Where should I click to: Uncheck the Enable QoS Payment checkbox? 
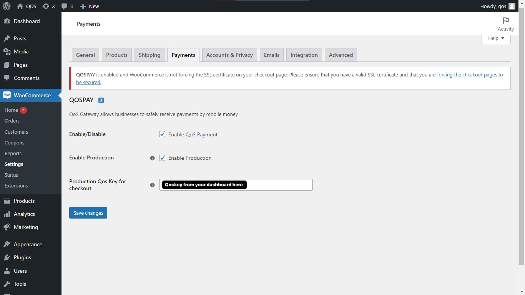[x=162, y=134]
